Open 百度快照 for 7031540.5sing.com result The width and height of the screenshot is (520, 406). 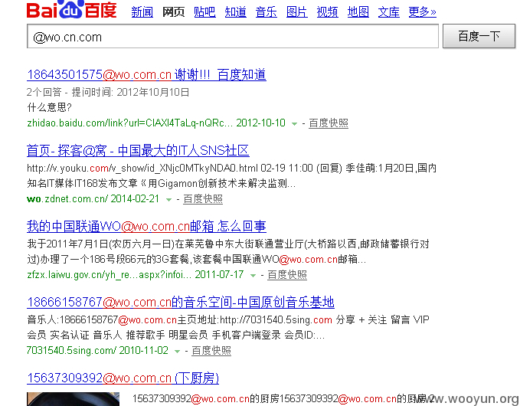point(211,351)
